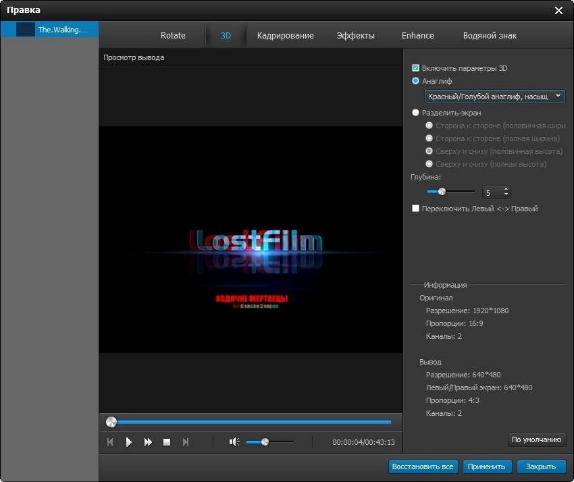574x482 pixels.
Task: Open the Кадрирование tab
Action: pos(285,36)
